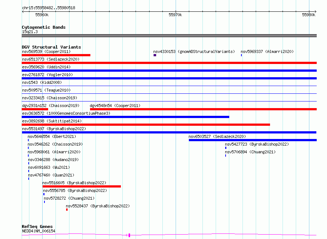
Task: Open the NEDD4|NM_006154 gene label
Action: (x=39, y=231)
